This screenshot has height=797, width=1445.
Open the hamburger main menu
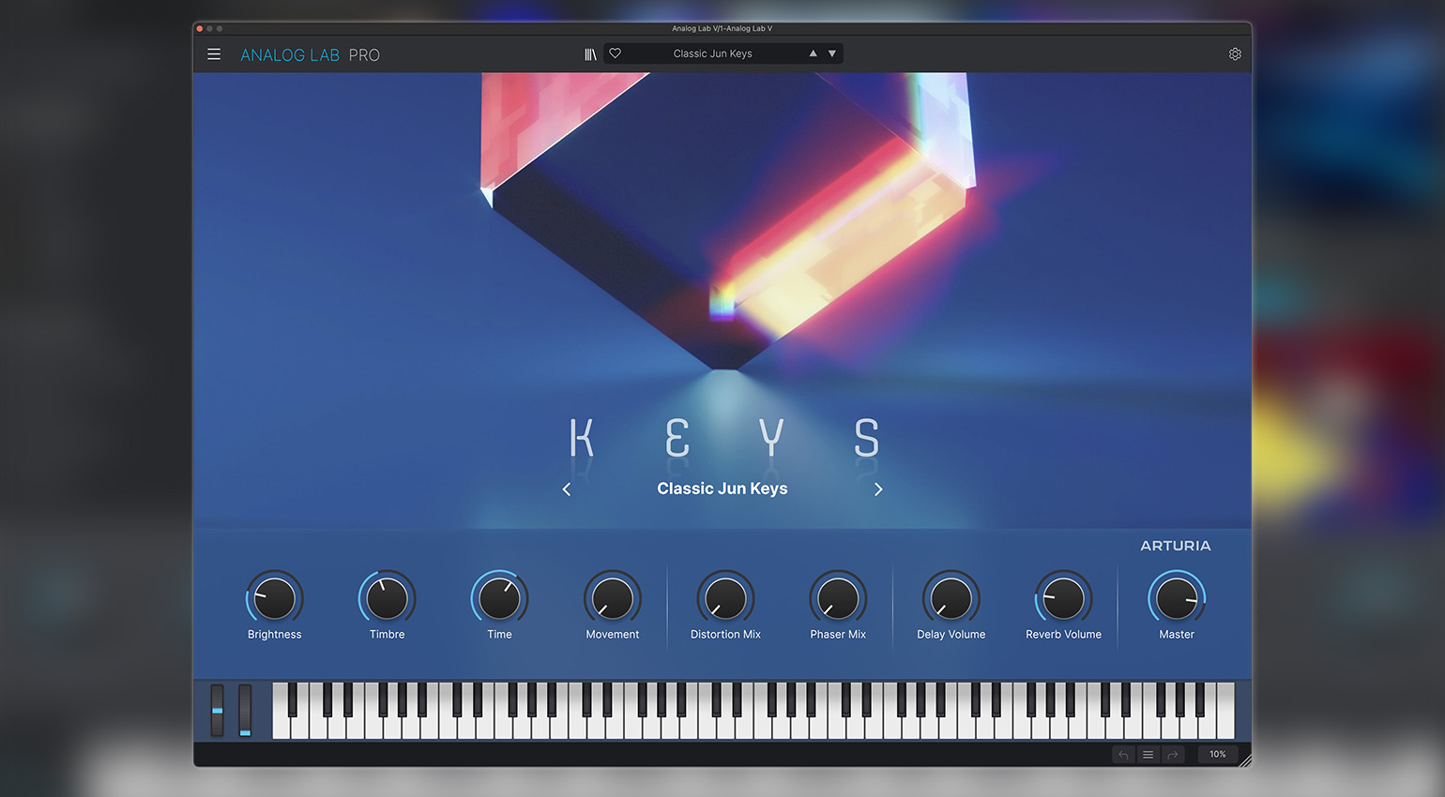(214, 54)
